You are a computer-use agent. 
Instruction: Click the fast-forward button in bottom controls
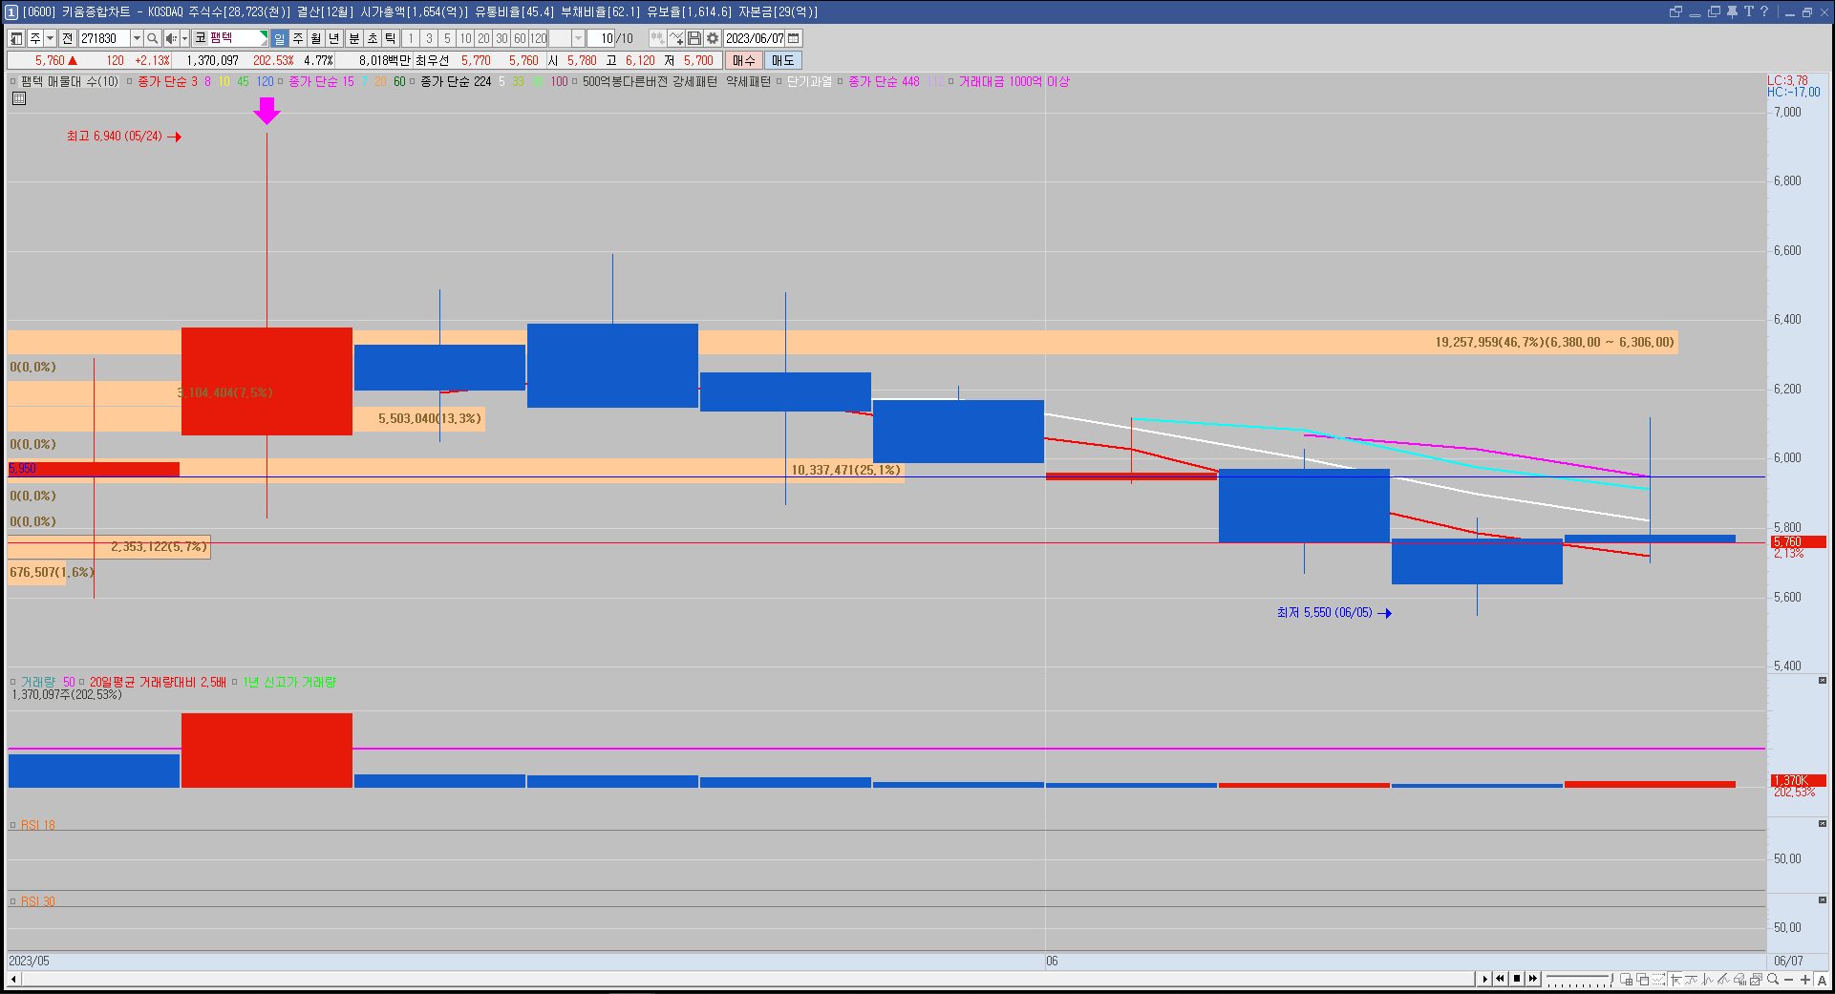coord(1533,979)
